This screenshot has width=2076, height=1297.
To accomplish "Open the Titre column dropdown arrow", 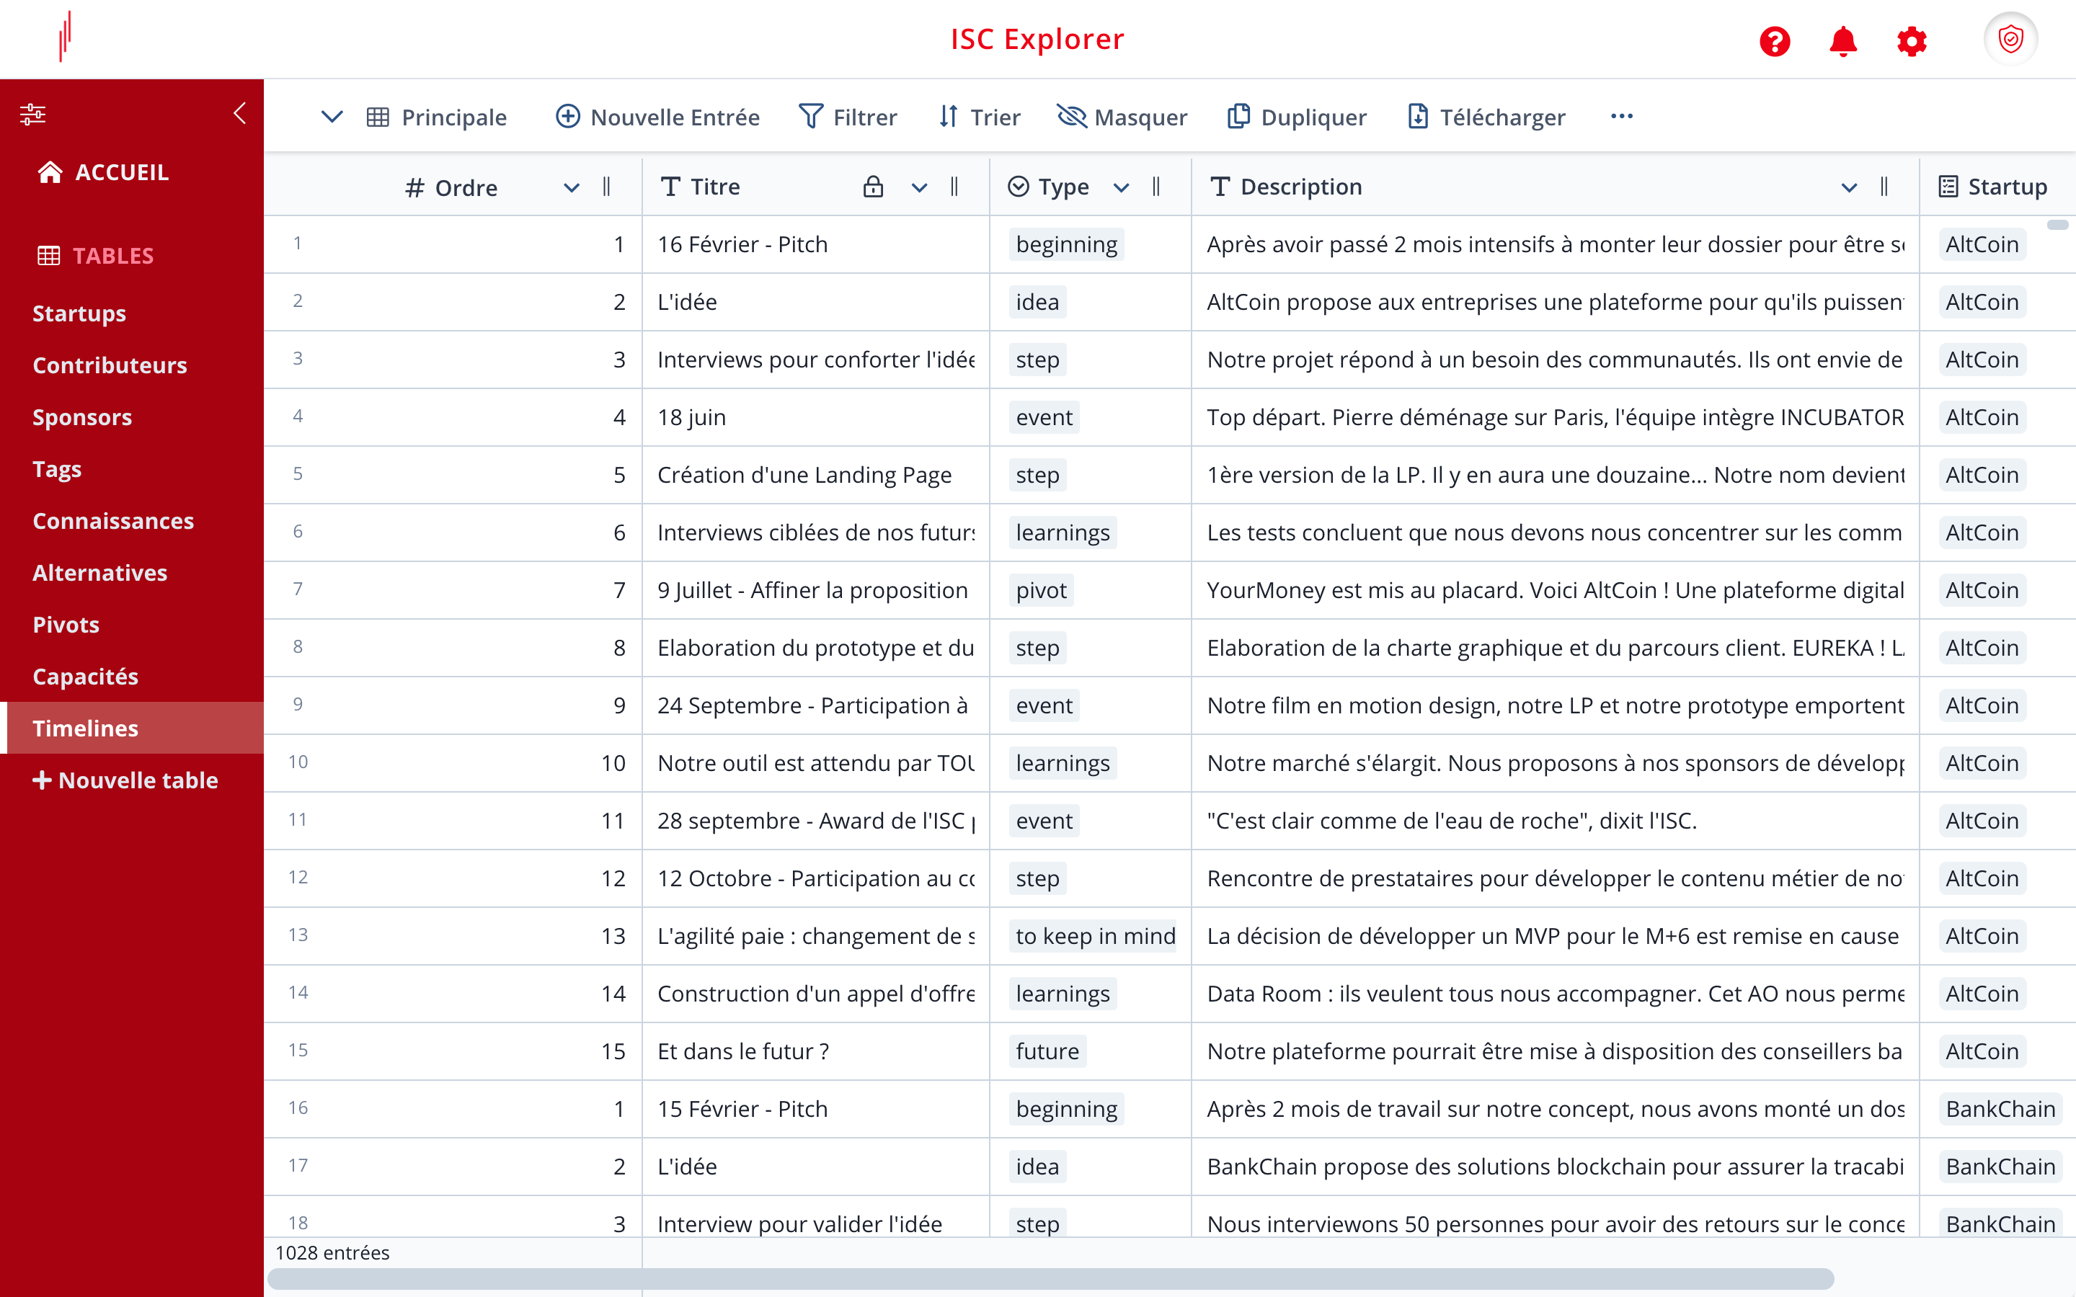I will pos(919,188).
